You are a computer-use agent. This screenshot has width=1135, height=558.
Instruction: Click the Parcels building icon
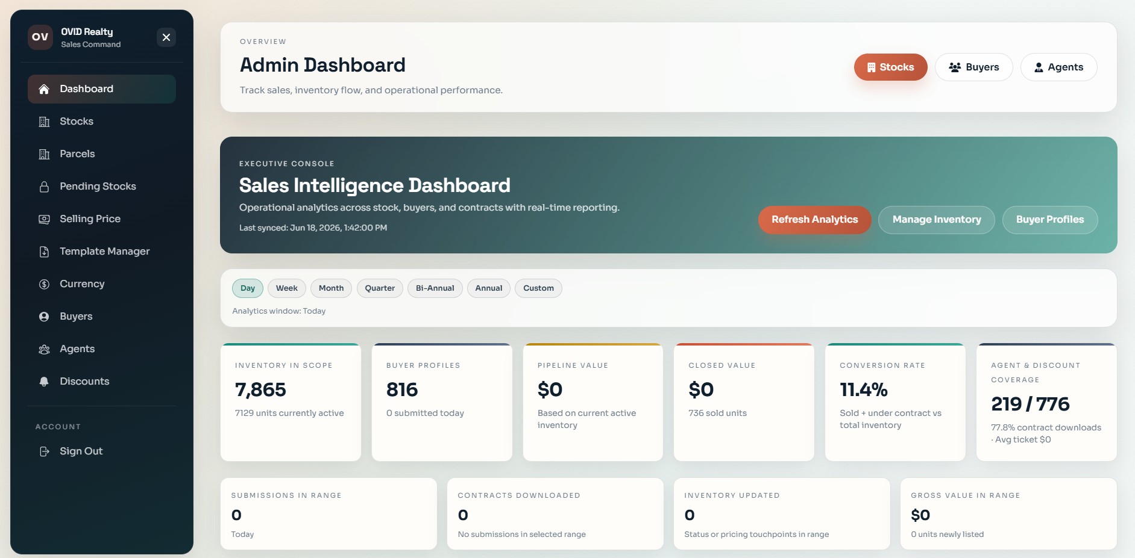click(x=44, y=154)
